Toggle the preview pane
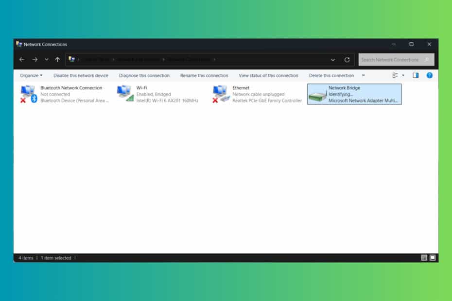This screenshot has height=301, width=452. point(416,75)
